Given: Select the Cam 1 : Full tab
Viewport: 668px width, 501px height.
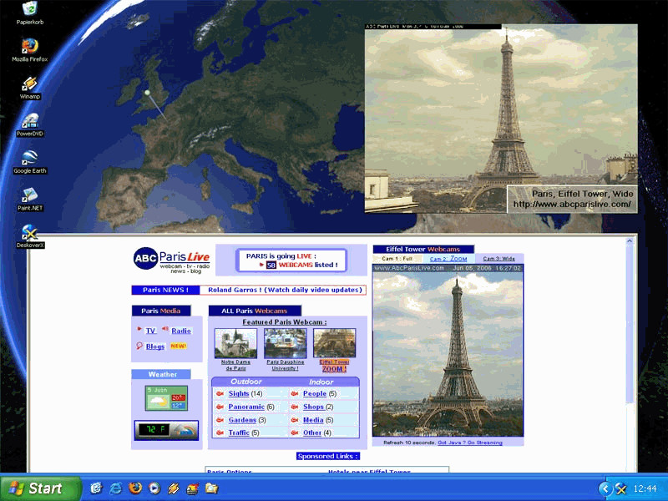Looking at the screenshot, I should pos(397,259).
